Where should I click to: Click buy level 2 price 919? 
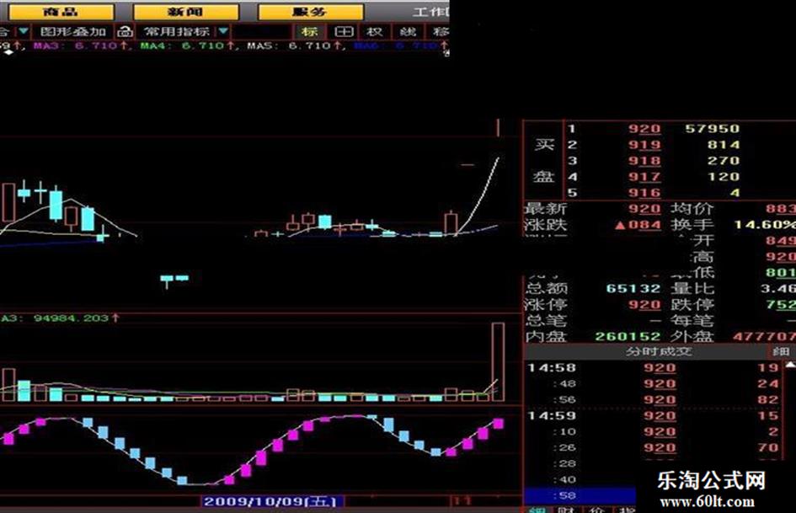[x=644, y=145]
